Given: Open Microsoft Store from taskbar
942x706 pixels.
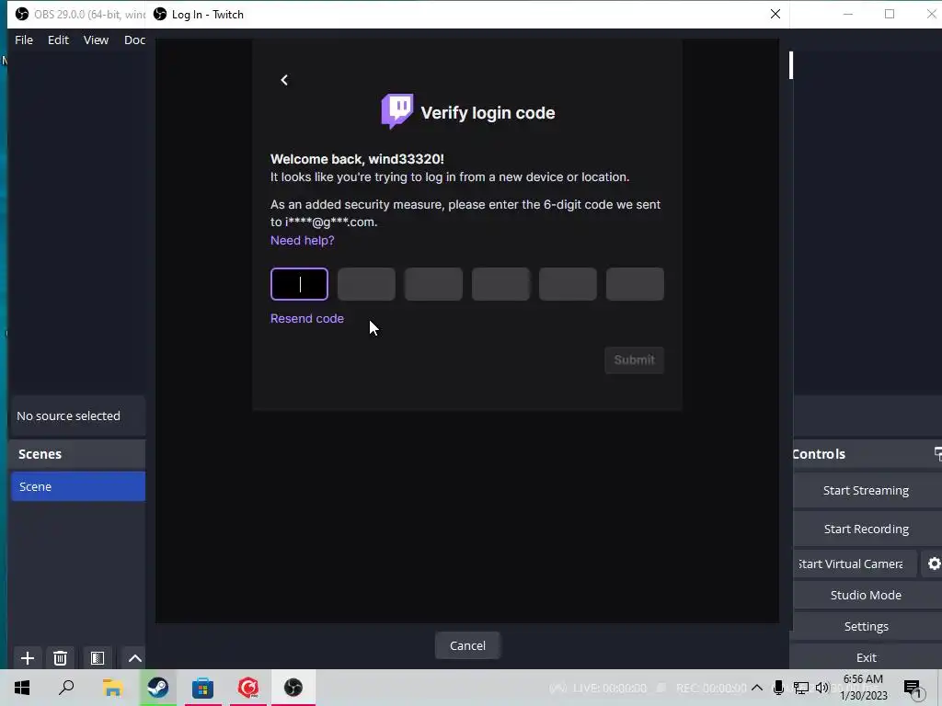Looking at the screenshot, I should pyautogui.click(x=203, y=688).
